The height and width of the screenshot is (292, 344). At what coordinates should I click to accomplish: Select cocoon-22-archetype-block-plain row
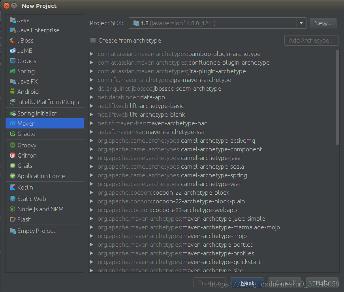coord(212,201)
